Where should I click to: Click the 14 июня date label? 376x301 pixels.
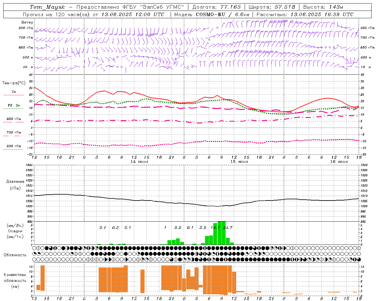click(139, 162)
